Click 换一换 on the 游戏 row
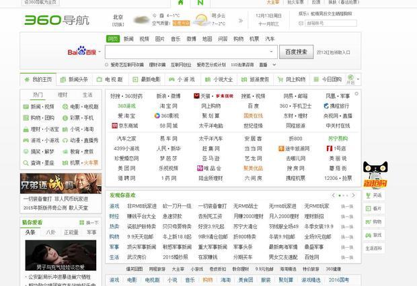This screenshot has height=286, width=417. coord(347,206)
